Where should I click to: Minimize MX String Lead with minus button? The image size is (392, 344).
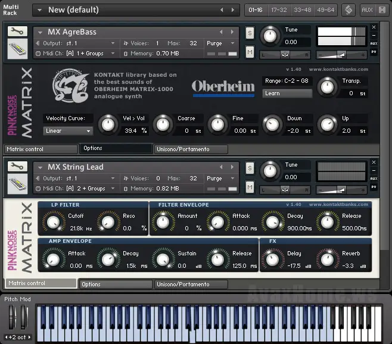pos(374,170)
